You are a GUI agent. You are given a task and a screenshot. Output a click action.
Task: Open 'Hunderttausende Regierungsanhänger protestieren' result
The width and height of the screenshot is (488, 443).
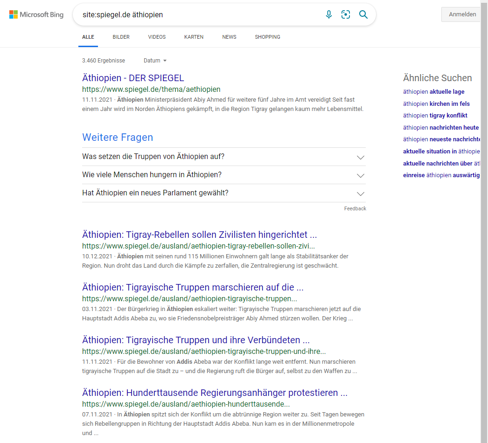[215, 393]
